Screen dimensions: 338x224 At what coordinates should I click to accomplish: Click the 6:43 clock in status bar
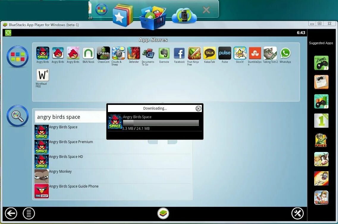[301, 33]
